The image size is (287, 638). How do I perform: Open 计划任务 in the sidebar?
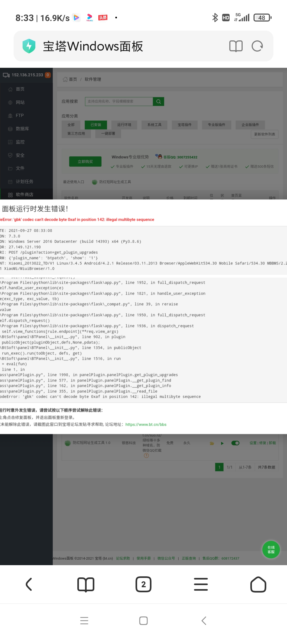click(24, 182)
